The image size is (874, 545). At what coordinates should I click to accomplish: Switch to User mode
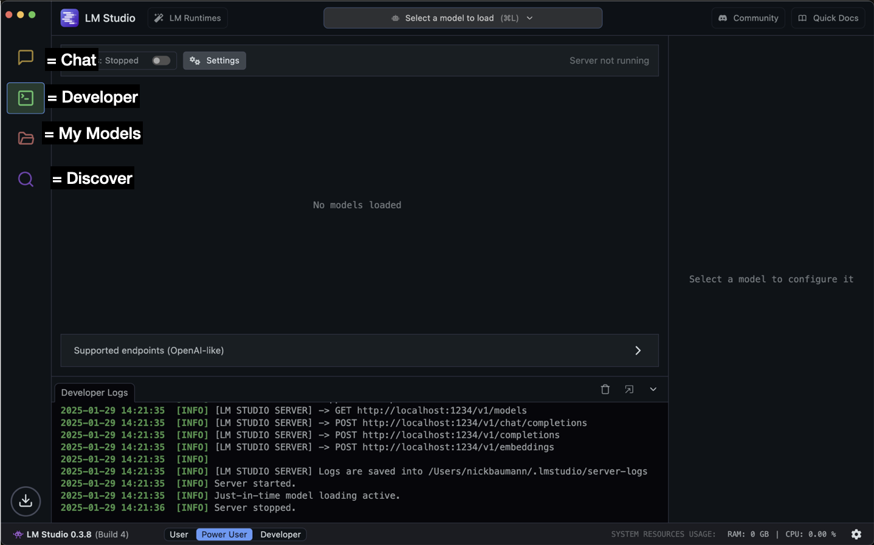pos(179,535)
